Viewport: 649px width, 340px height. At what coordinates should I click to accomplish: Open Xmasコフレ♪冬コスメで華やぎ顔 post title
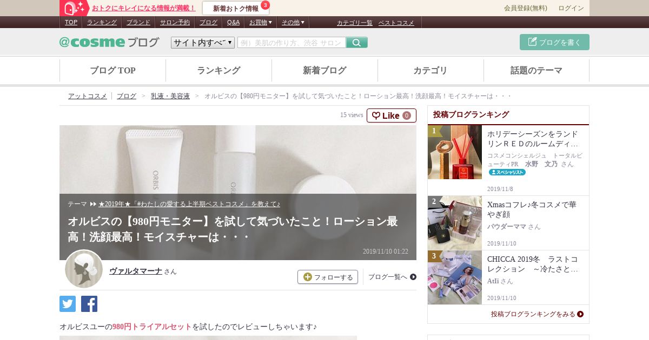point(532,209)
